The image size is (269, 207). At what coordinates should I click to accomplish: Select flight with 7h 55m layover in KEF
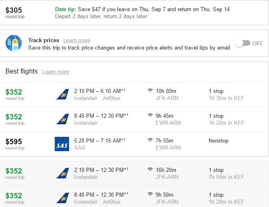[134, 173]
